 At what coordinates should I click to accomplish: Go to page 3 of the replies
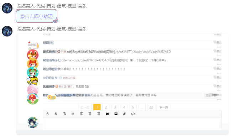coord(115,107)
